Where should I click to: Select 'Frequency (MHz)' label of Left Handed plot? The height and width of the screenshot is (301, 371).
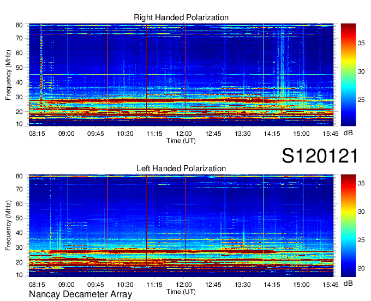(8, 226)
